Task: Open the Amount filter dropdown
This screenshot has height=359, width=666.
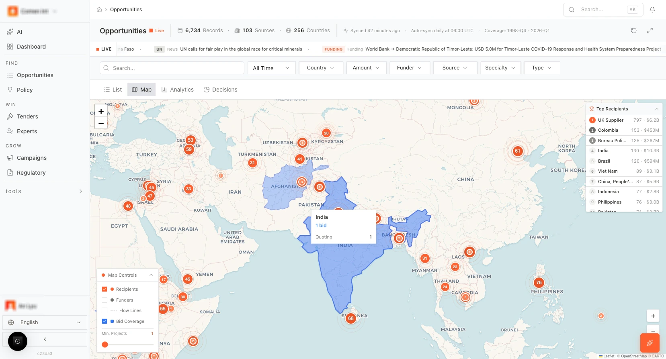Action: click(367, 68)
